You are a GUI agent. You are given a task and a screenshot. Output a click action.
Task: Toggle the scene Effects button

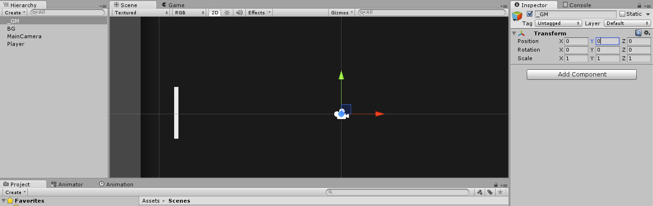256,12
